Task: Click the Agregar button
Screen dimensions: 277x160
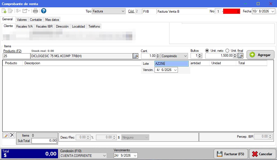Action: click(260, 55)
